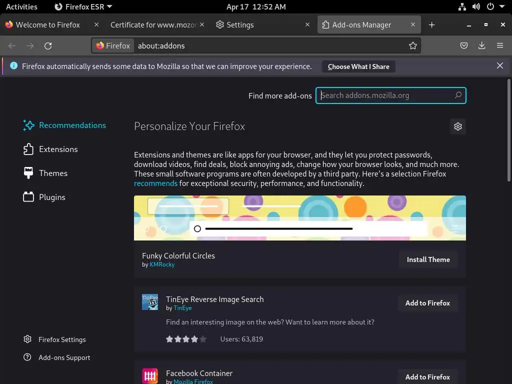Click the Users: 63,819 text
The image size is (512, 384).
pyautogui.click(x=241, y=339)
